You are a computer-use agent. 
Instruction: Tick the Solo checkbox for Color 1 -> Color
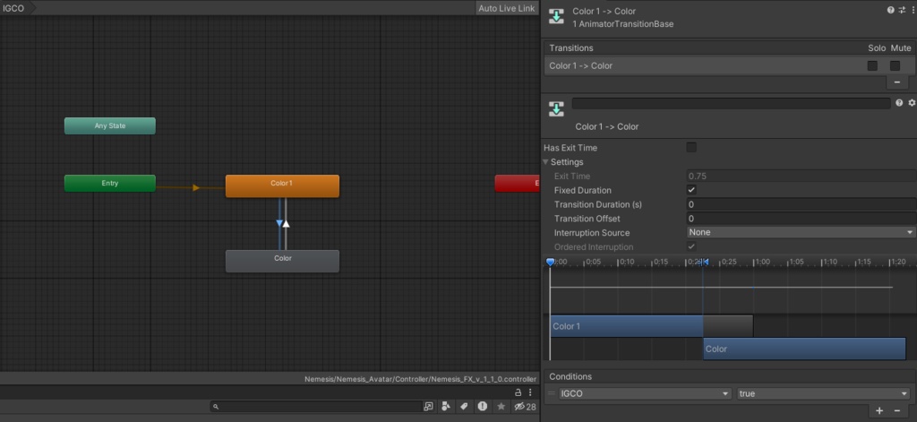(872, 65)
